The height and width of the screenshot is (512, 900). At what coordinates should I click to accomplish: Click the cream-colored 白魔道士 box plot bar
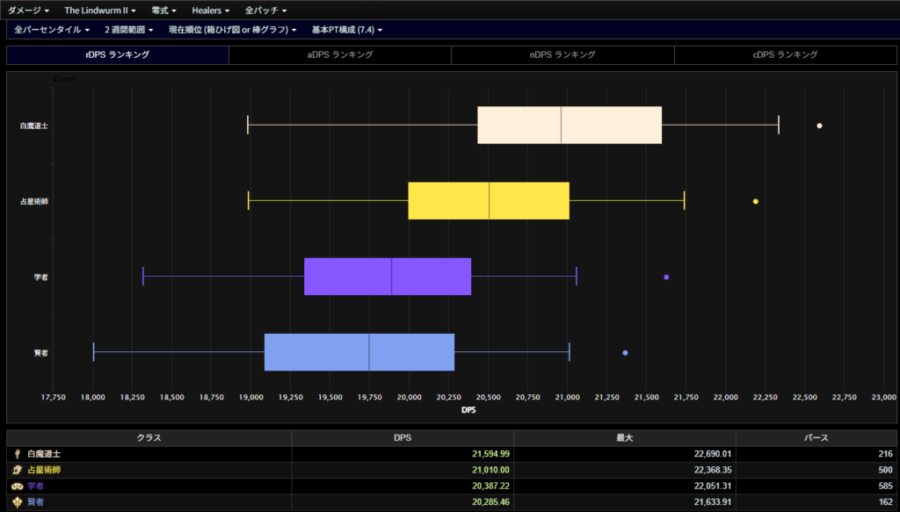(569, 126)
